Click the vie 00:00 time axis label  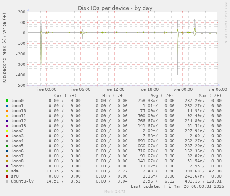[x=183, y=89]
